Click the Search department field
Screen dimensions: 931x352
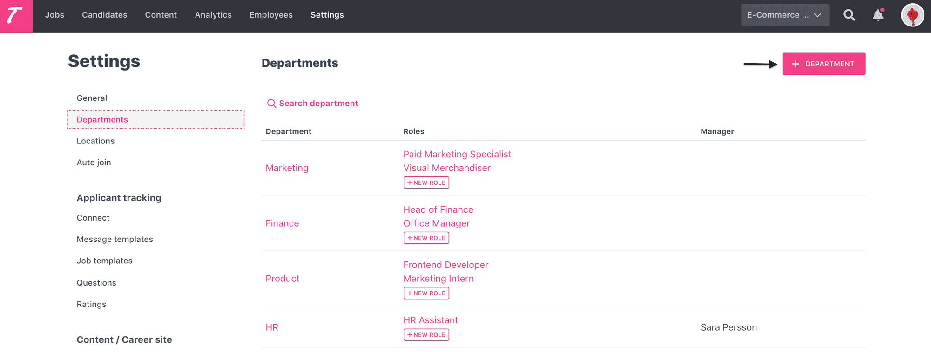[x=313, y=103]
